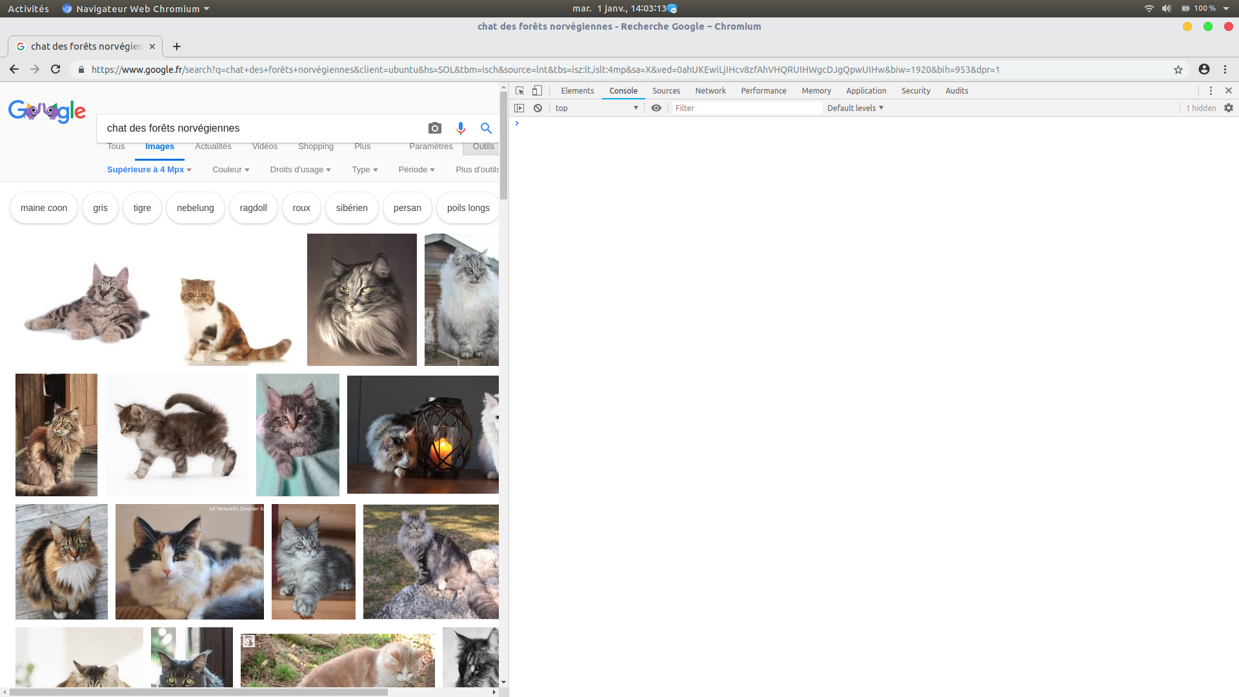
Task: Open the DevTools three-dot customize menu
Action: tap(1211, 91)
